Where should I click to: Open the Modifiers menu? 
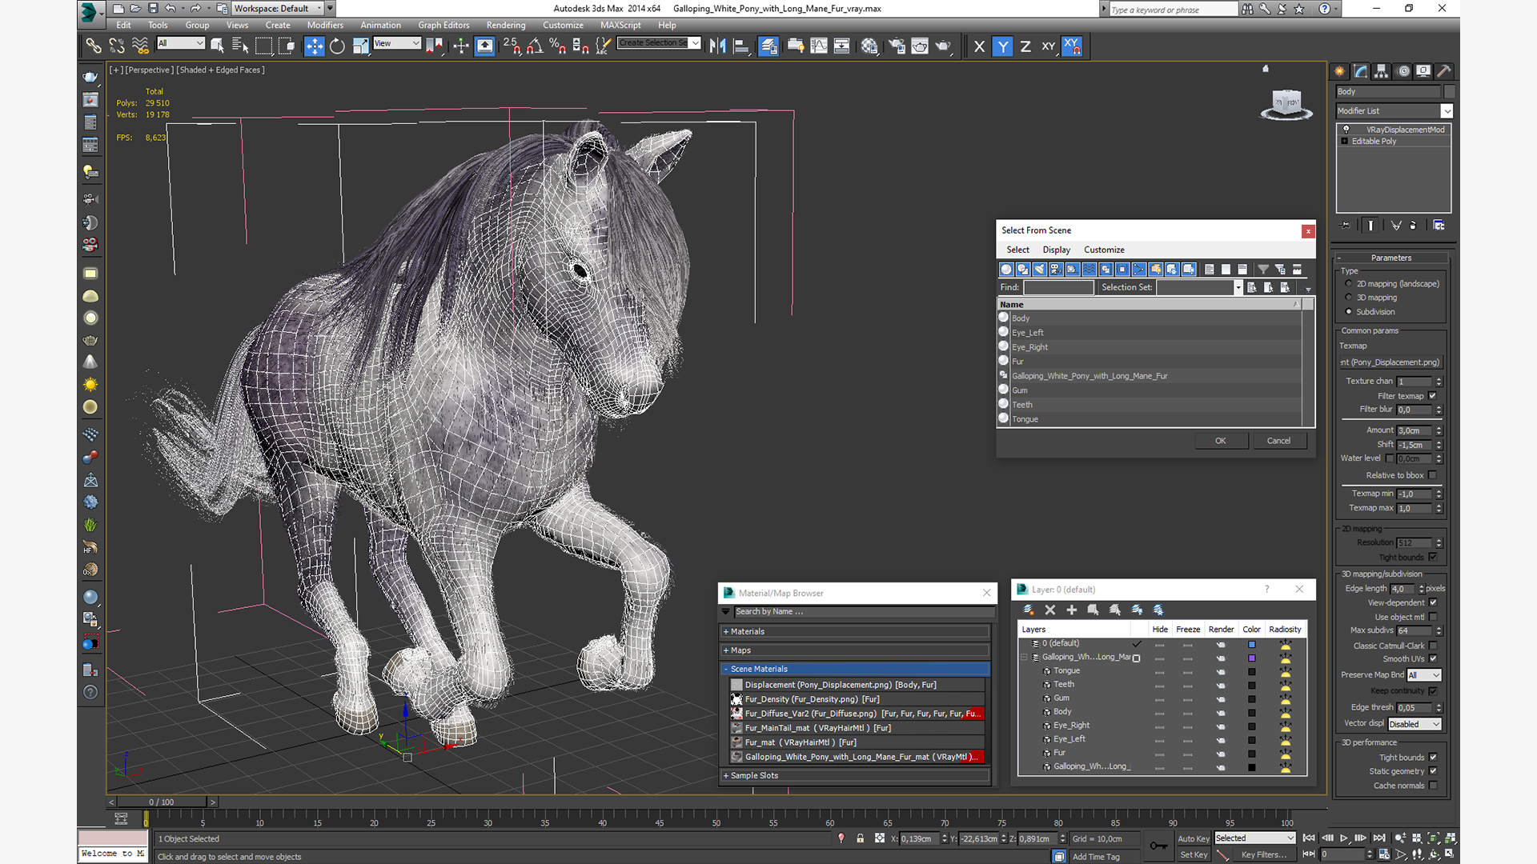325,25
